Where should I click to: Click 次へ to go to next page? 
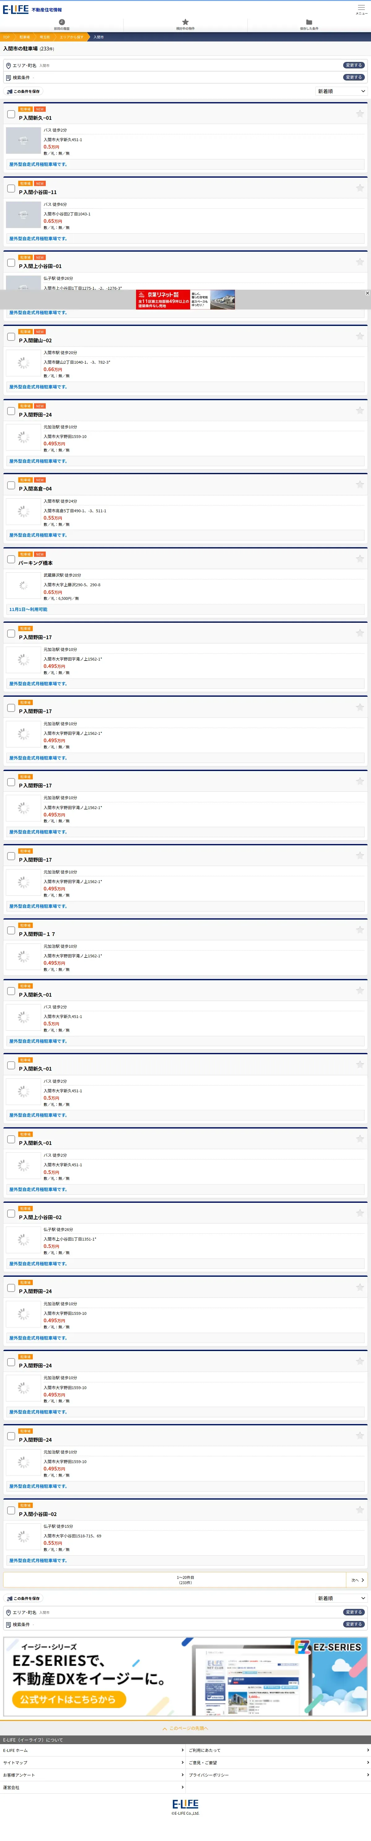pyautogui.click(x=357, y=1580)
